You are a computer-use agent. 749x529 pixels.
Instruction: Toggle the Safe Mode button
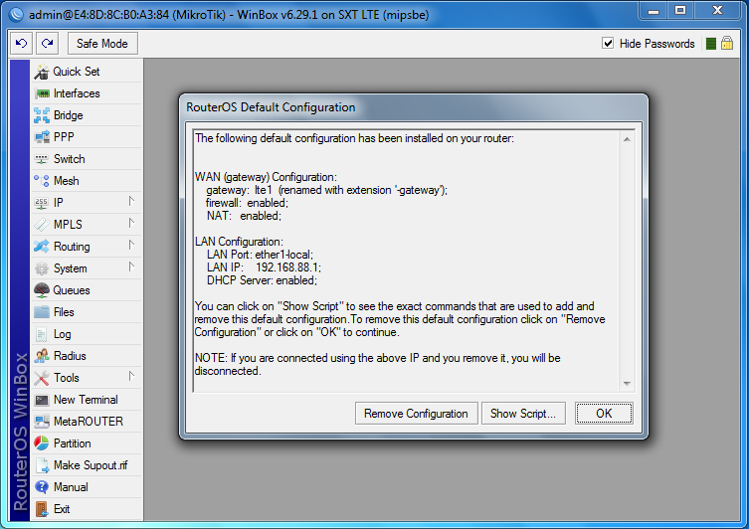click(x=102, y=44)
